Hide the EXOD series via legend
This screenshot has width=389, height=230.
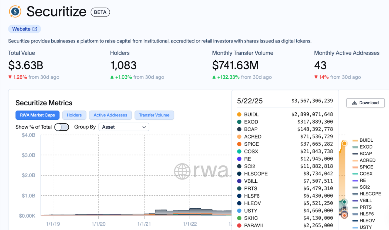(366, 147)
